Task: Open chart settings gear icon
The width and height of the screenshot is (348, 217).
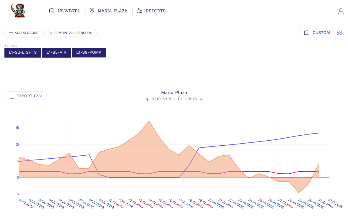Action: 339,33
